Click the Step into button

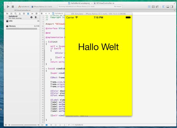[x=60, y=125]
